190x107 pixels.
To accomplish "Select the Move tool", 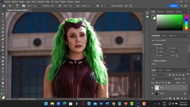I will click(x=3, y=14).
